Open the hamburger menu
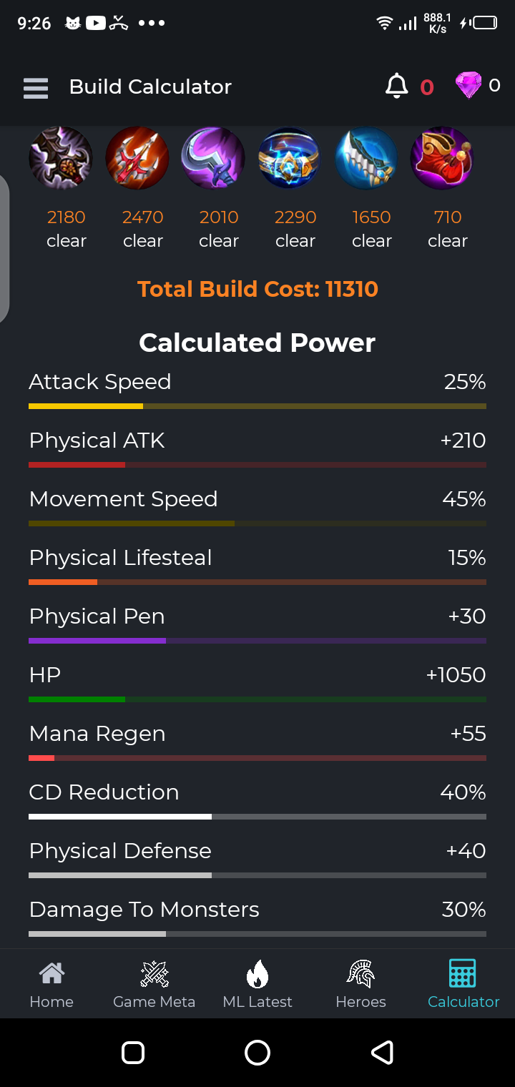515x1087 pixels. 36,87
